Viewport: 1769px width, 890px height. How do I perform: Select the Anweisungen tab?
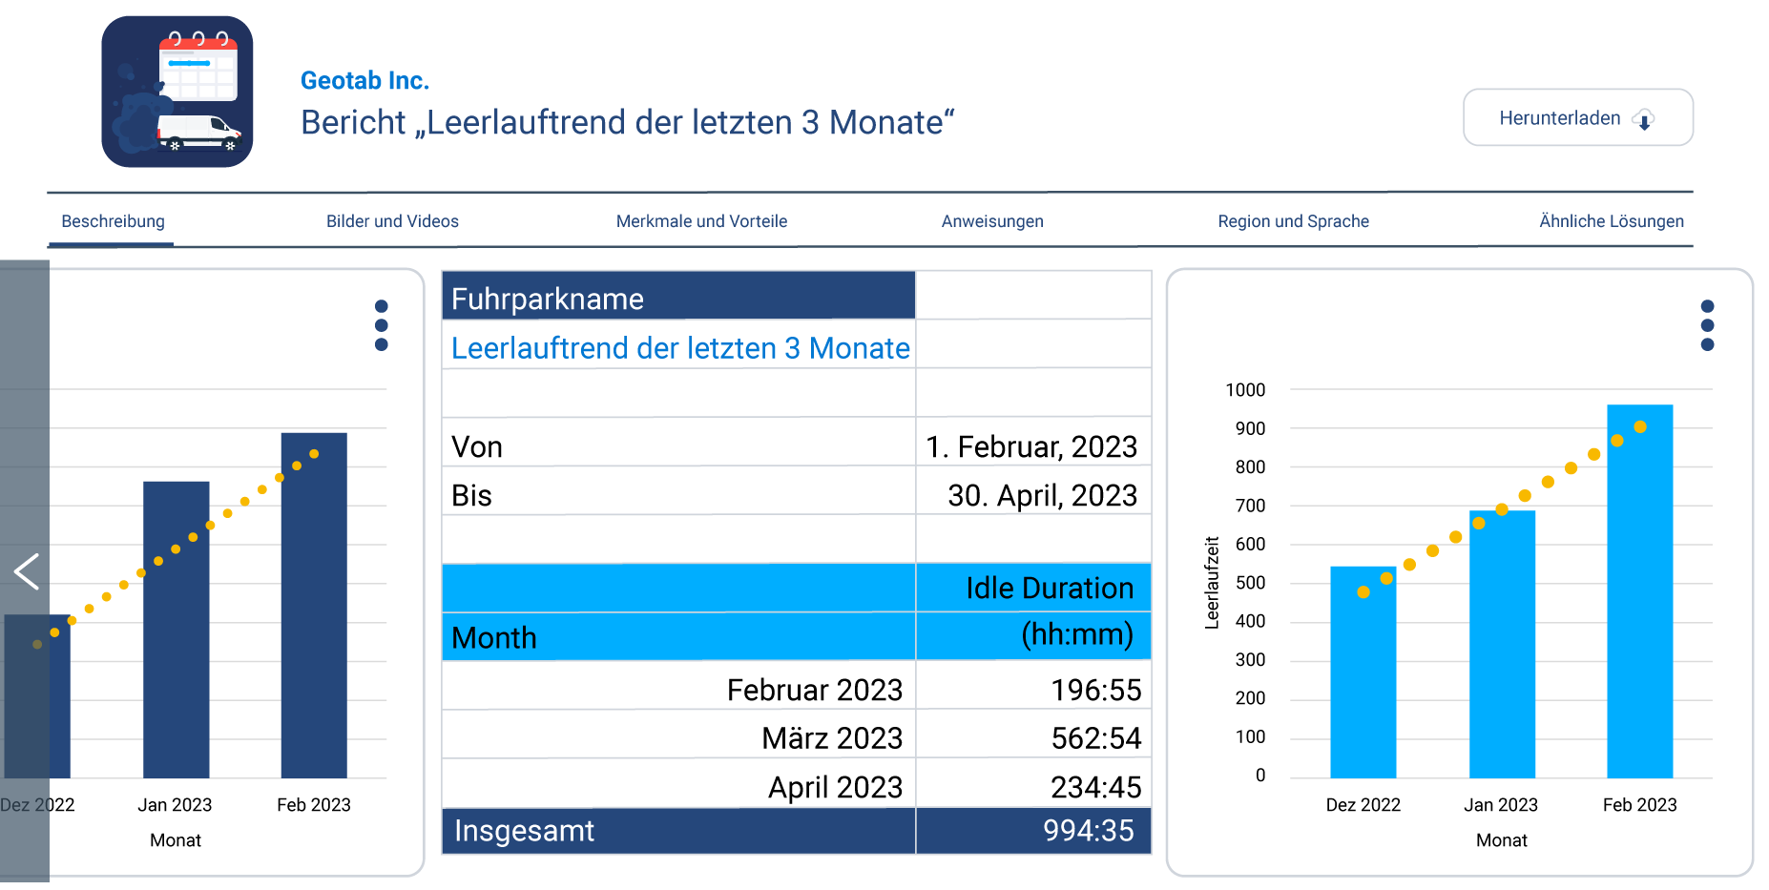pyautogui.click(x=992, y=220)
